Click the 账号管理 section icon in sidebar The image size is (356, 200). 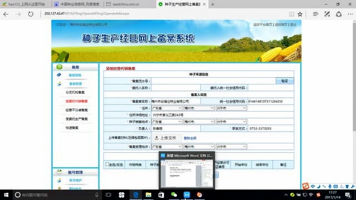point(60,172)
